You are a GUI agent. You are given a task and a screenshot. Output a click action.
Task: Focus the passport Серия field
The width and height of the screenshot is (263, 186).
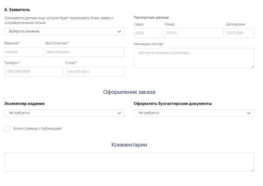tap(148, 33)
